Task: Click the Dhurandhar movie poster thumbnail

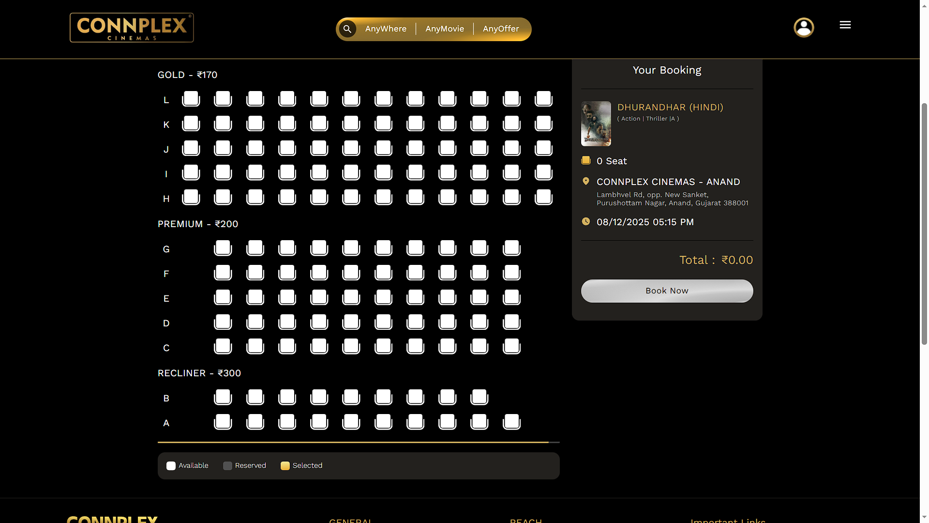Action: [x=596, y=123]
